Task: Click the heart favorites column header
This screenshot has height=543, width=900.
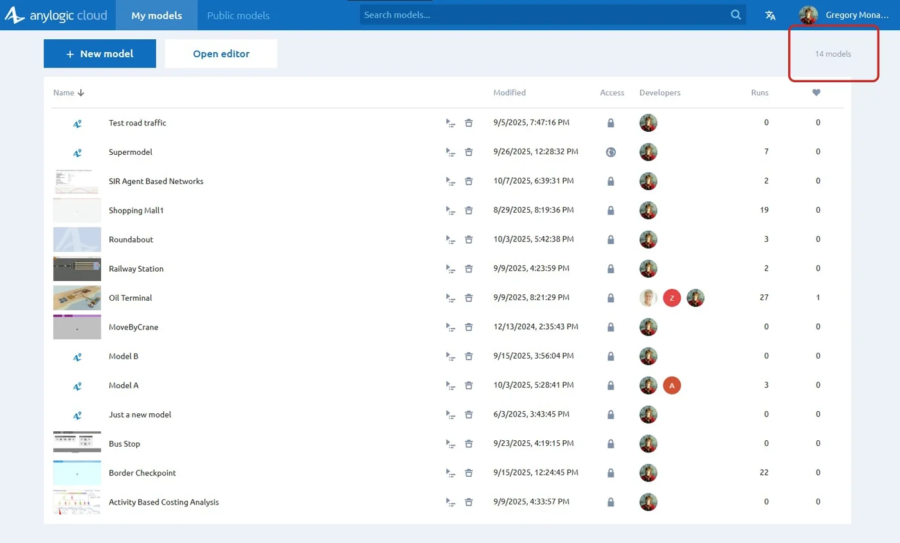Action: click(x=816, y=93)
